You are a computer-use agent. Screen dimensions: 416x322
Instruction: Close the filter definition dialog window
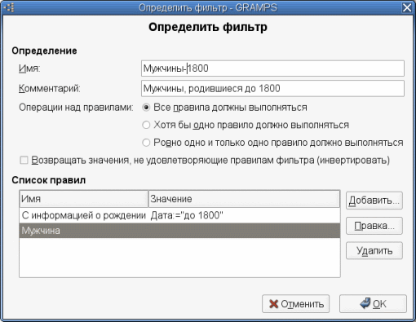pyautogui.click(x=407, y=7)
